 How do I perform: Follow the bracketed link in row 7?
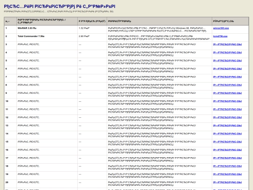pos(227,77)
